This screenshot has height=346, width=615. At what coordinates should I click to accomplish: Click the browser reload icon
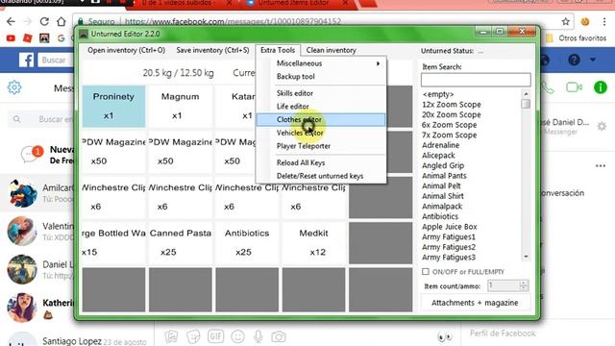tap(44, 21)
